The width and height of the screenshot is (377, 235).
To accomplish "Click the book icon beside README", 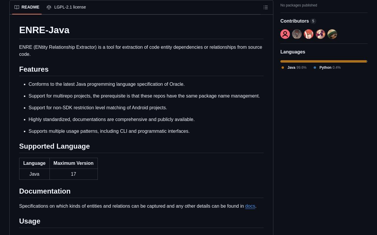I will [17, 7].
